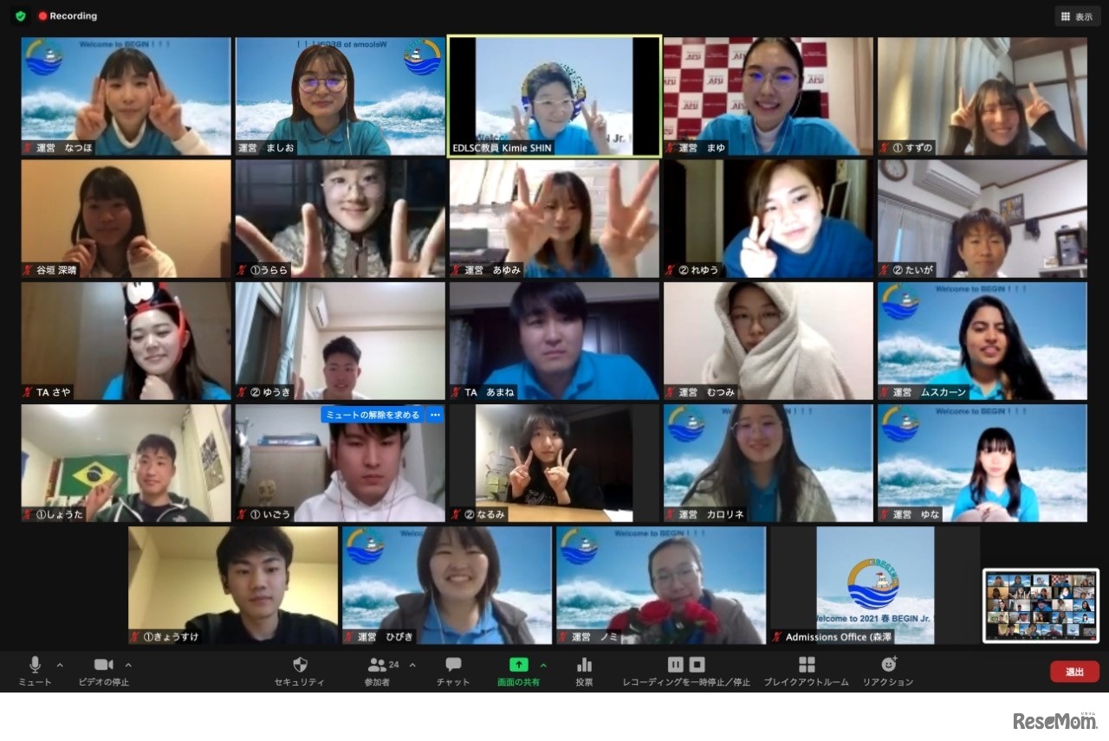
Task: Select Kimie SHIN's highlighted video tile
Action: [554, 96]
